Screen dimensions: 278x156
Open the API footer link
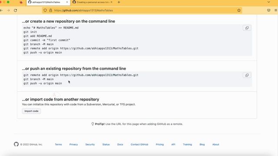pyautogui.click(x=173, y=144)
